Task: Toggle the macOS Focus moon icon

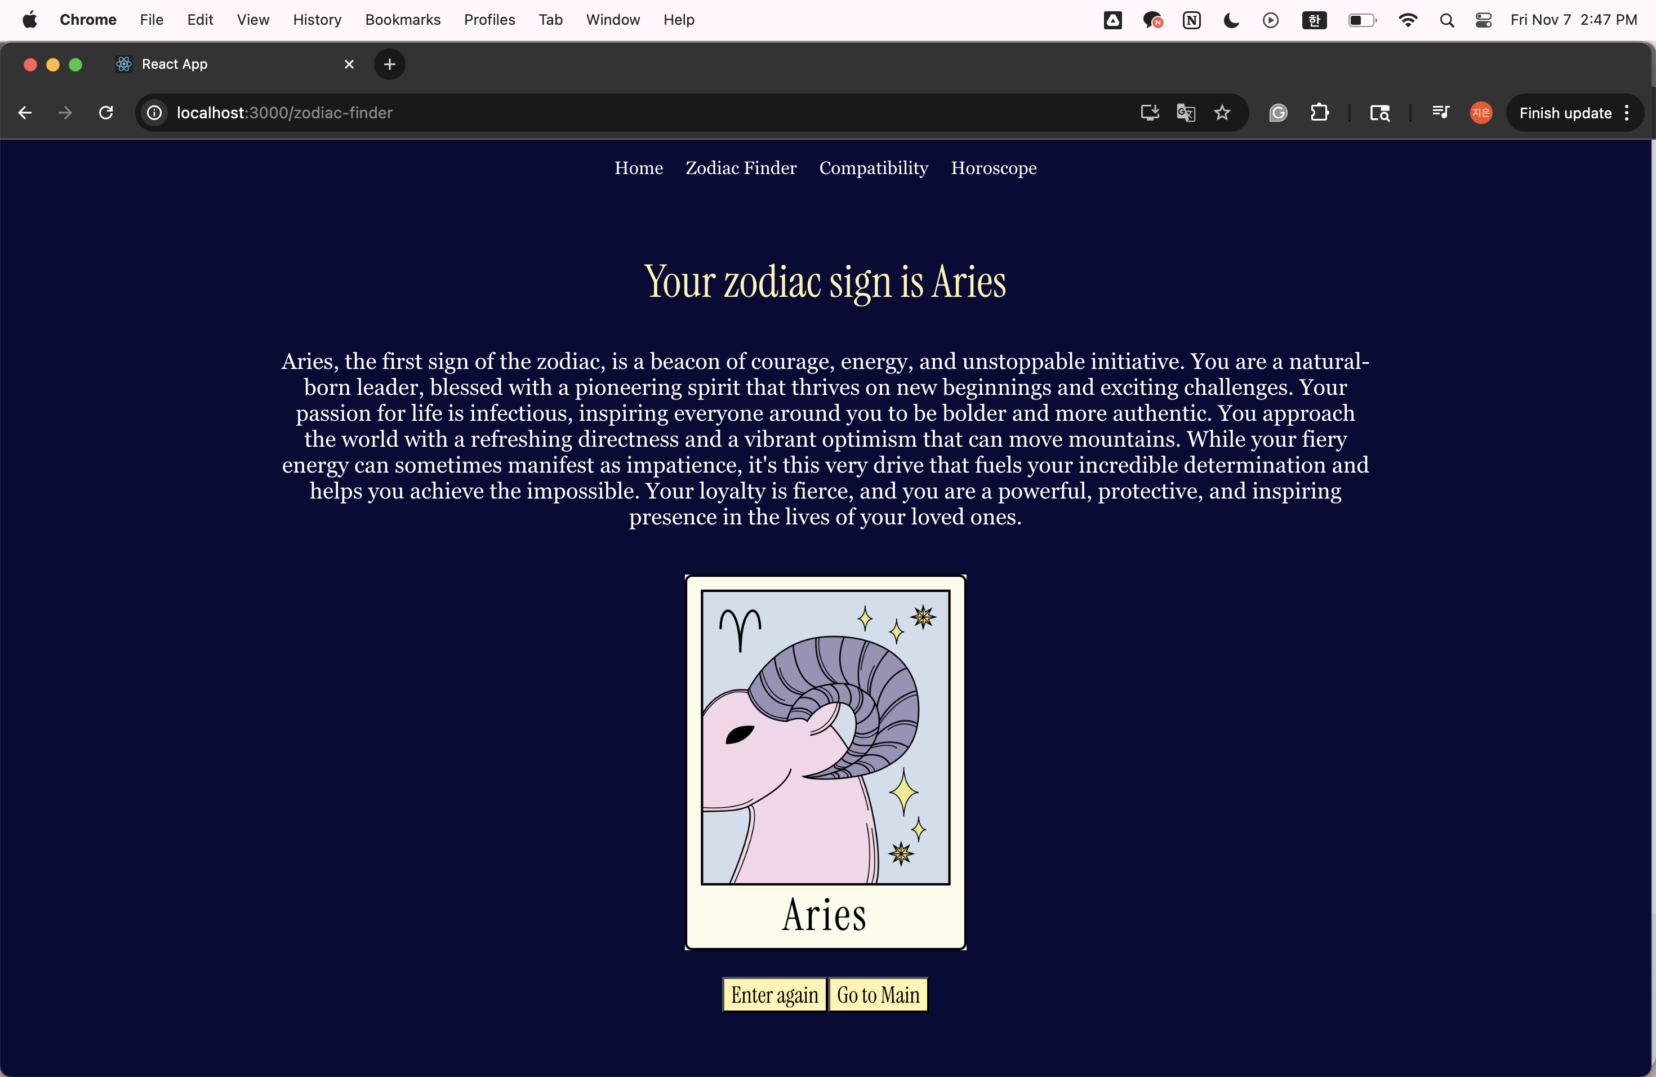Action: coord(1231,20)
